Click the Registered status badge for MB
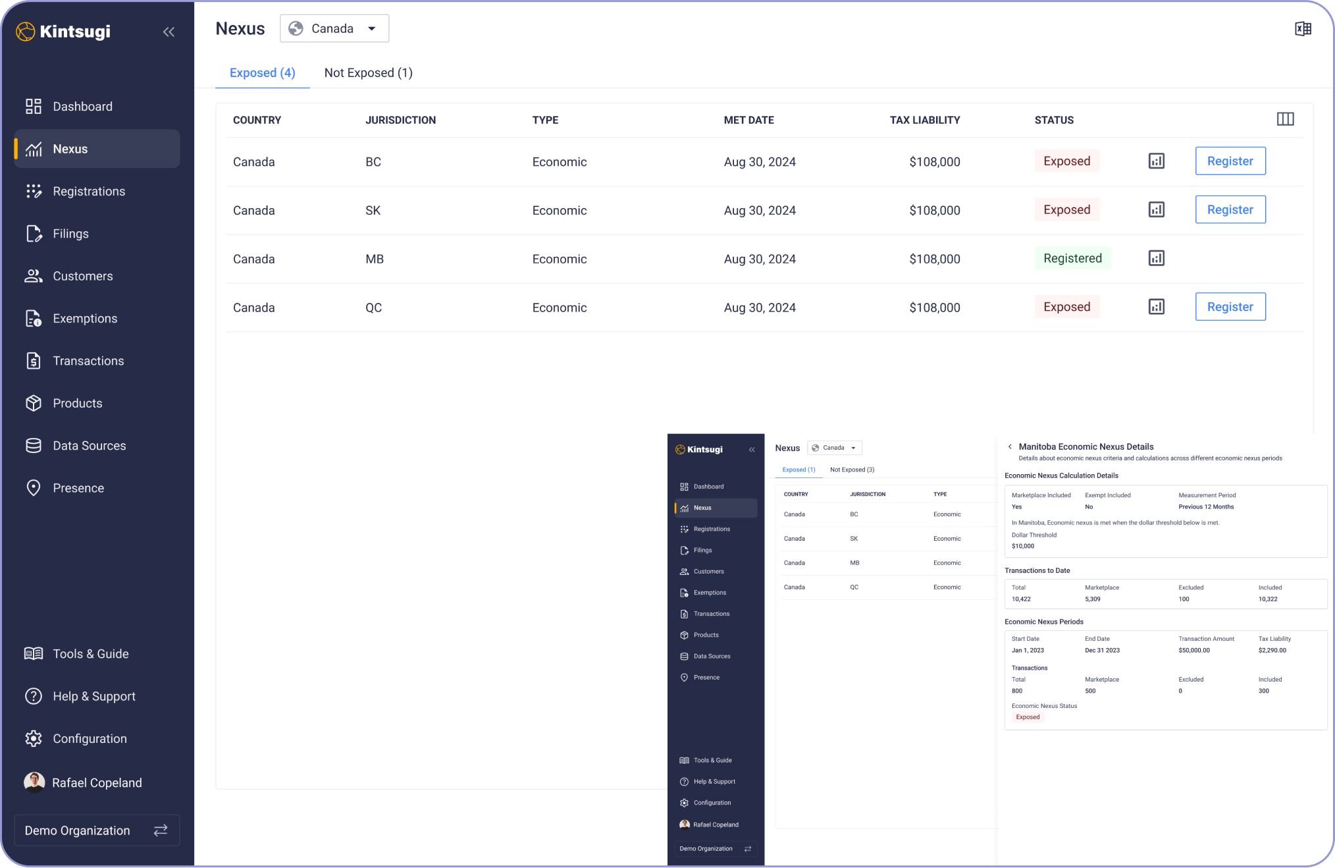Viewport: 1335px width, 868px height. (x=1072, y=258)
